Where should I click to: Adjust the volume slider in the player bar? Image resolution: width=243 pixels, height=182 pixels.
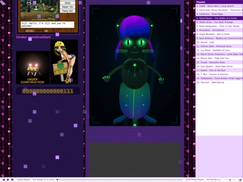(x=230, y=180)
